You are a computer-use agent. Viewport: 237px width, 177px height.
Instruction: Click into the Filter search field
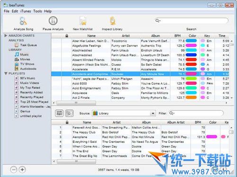point(196,113)
